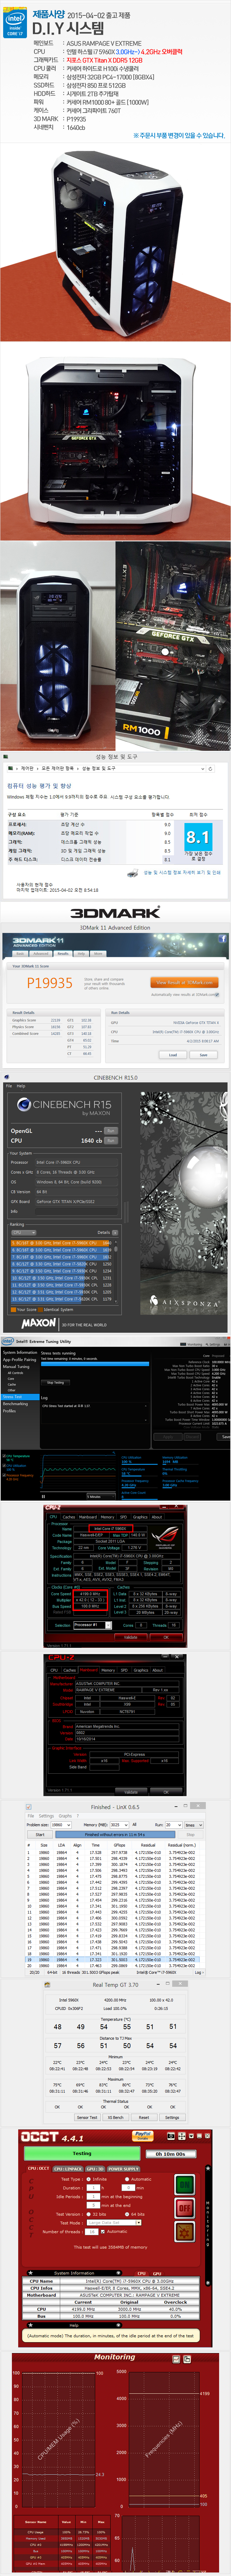Toggle the All memory checkbox in LinX
231x2576 pixels.
pos(134,1825)
